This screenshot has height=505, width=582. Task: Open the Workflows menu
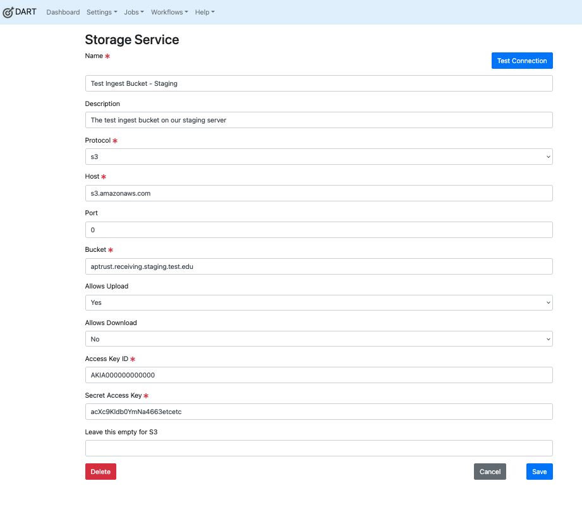(169, 12)
